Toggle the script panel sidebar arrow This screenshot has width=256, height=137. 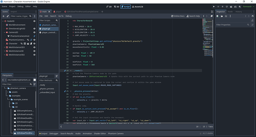tap(61, 127)
